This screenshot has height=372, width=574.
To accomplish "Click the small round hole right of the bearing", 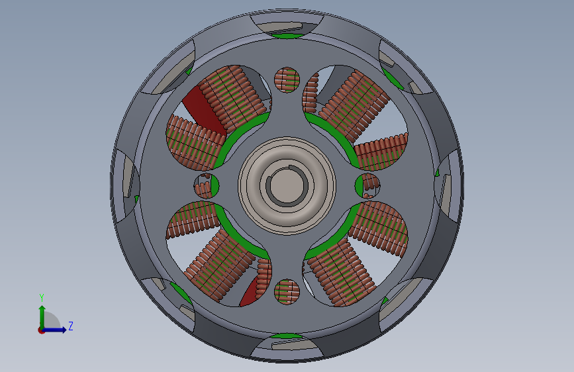I will [x=367, y=185].
